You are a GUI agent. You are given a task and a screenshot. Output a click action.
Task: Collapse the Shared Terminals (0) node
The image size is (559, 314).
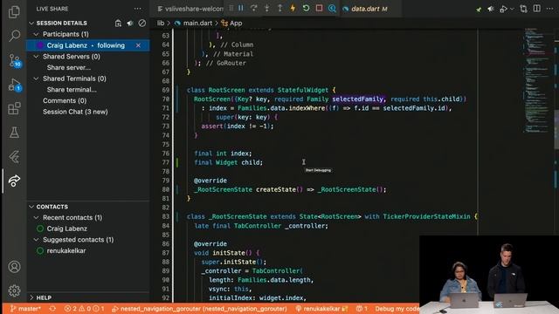click(x=36, y=78)
